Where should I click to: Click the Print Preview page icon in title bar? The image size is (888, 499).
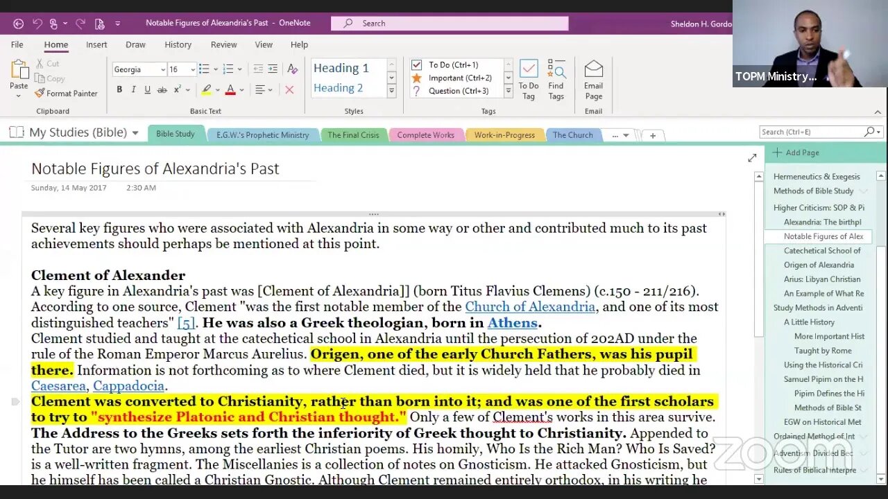[x=99, y=24]
